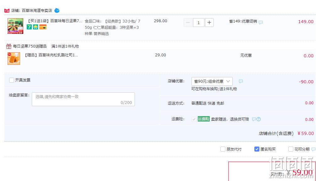The image size is (316, 181).
Task: Click the quantity input field showing 1
Action: 198,23
